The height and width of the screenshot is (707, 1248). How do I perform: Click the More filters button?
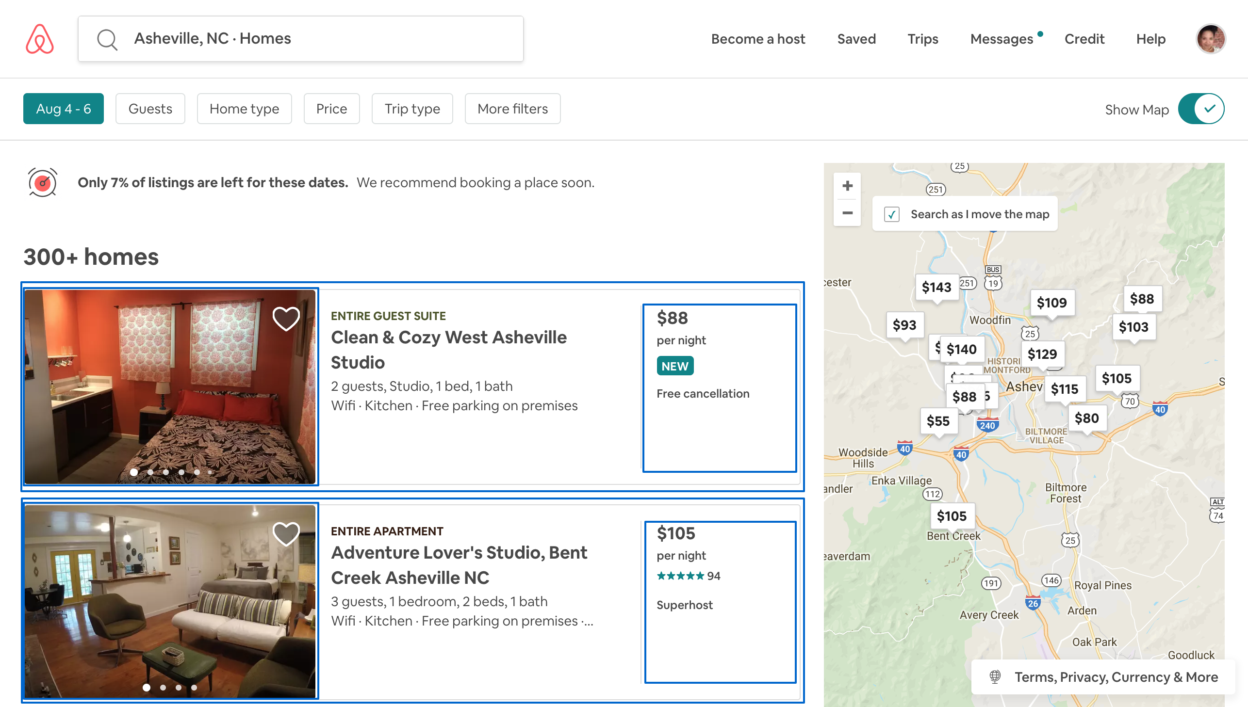coord(512,109)
